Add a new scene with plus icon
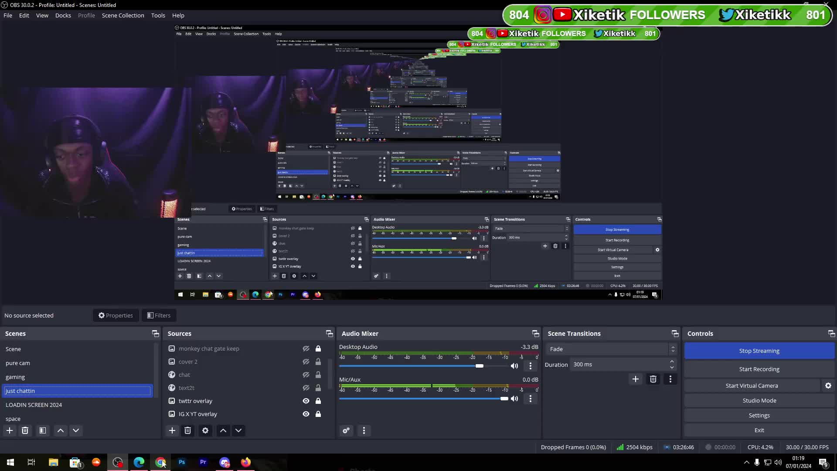The image size is (837, 471). click(x=10, y=430)
